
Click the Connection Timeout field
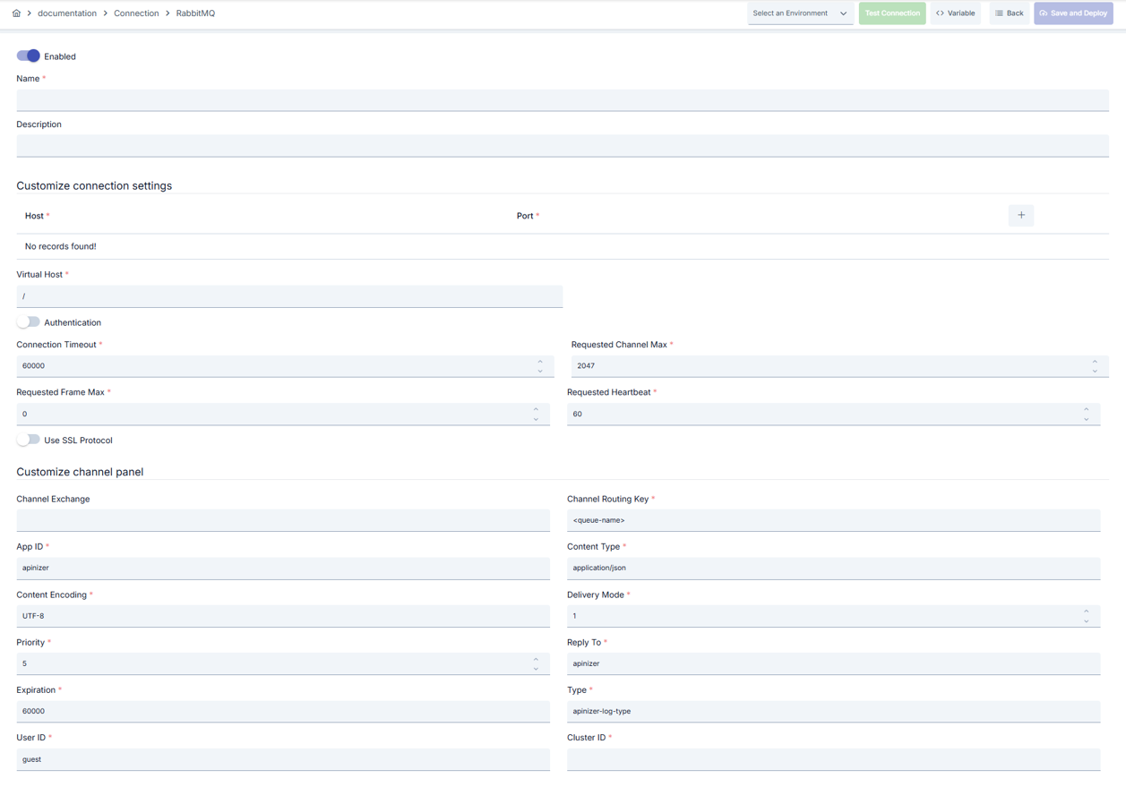(285, 366)
